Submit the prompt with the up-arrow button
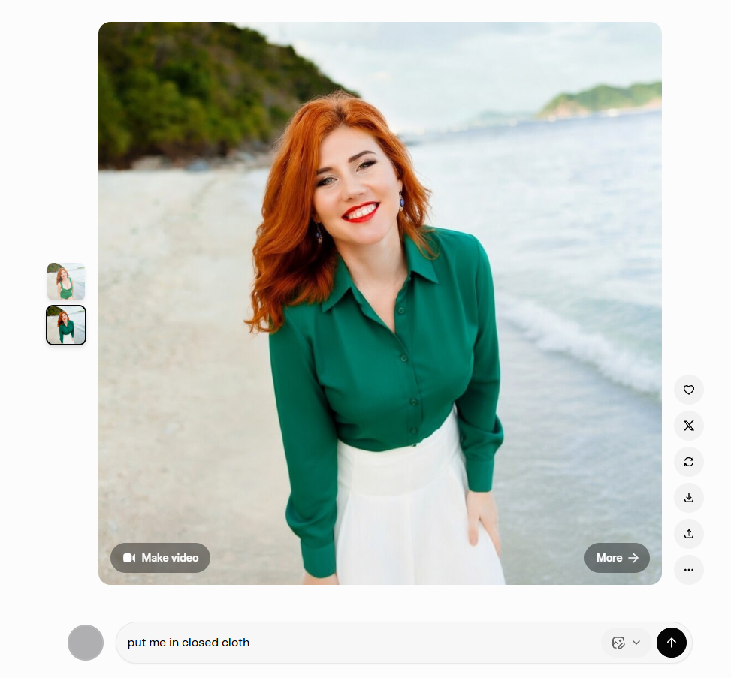731x678 pixels. [672, 643]
